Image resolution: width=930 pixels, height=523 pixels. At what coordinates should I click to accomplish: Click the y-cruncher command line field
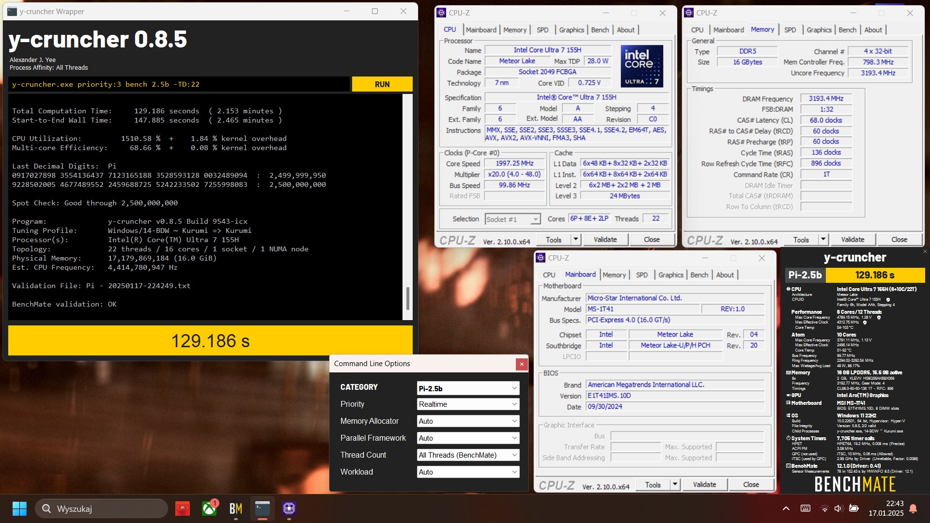coord(179,84)
